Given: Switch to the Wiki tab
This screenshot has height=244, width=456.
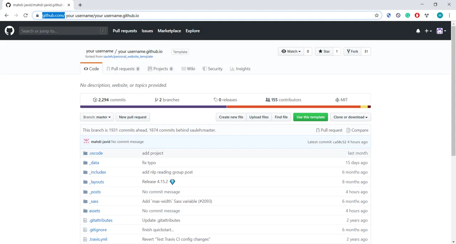Looking at the screenshot, I should coord(188,69).
